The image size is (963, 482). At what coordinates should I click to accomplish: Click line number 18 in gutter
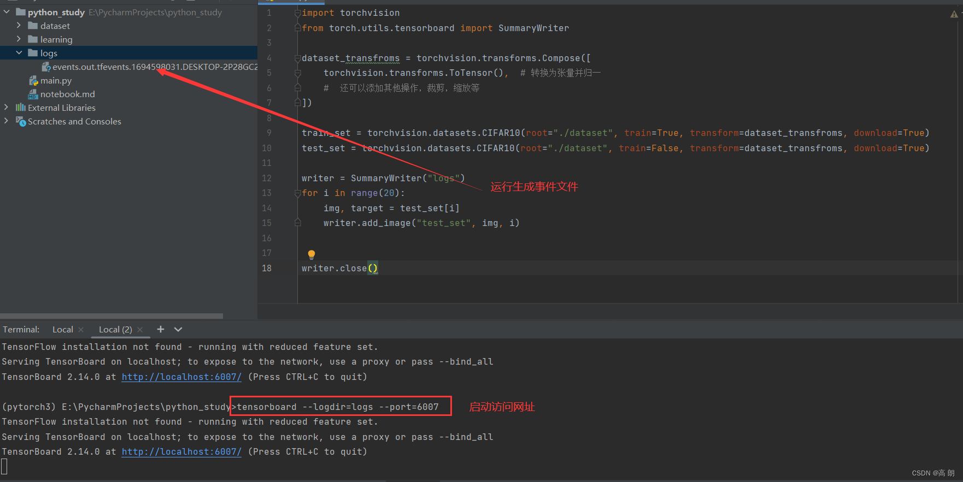pyautogui.click(x=266, y=268)
